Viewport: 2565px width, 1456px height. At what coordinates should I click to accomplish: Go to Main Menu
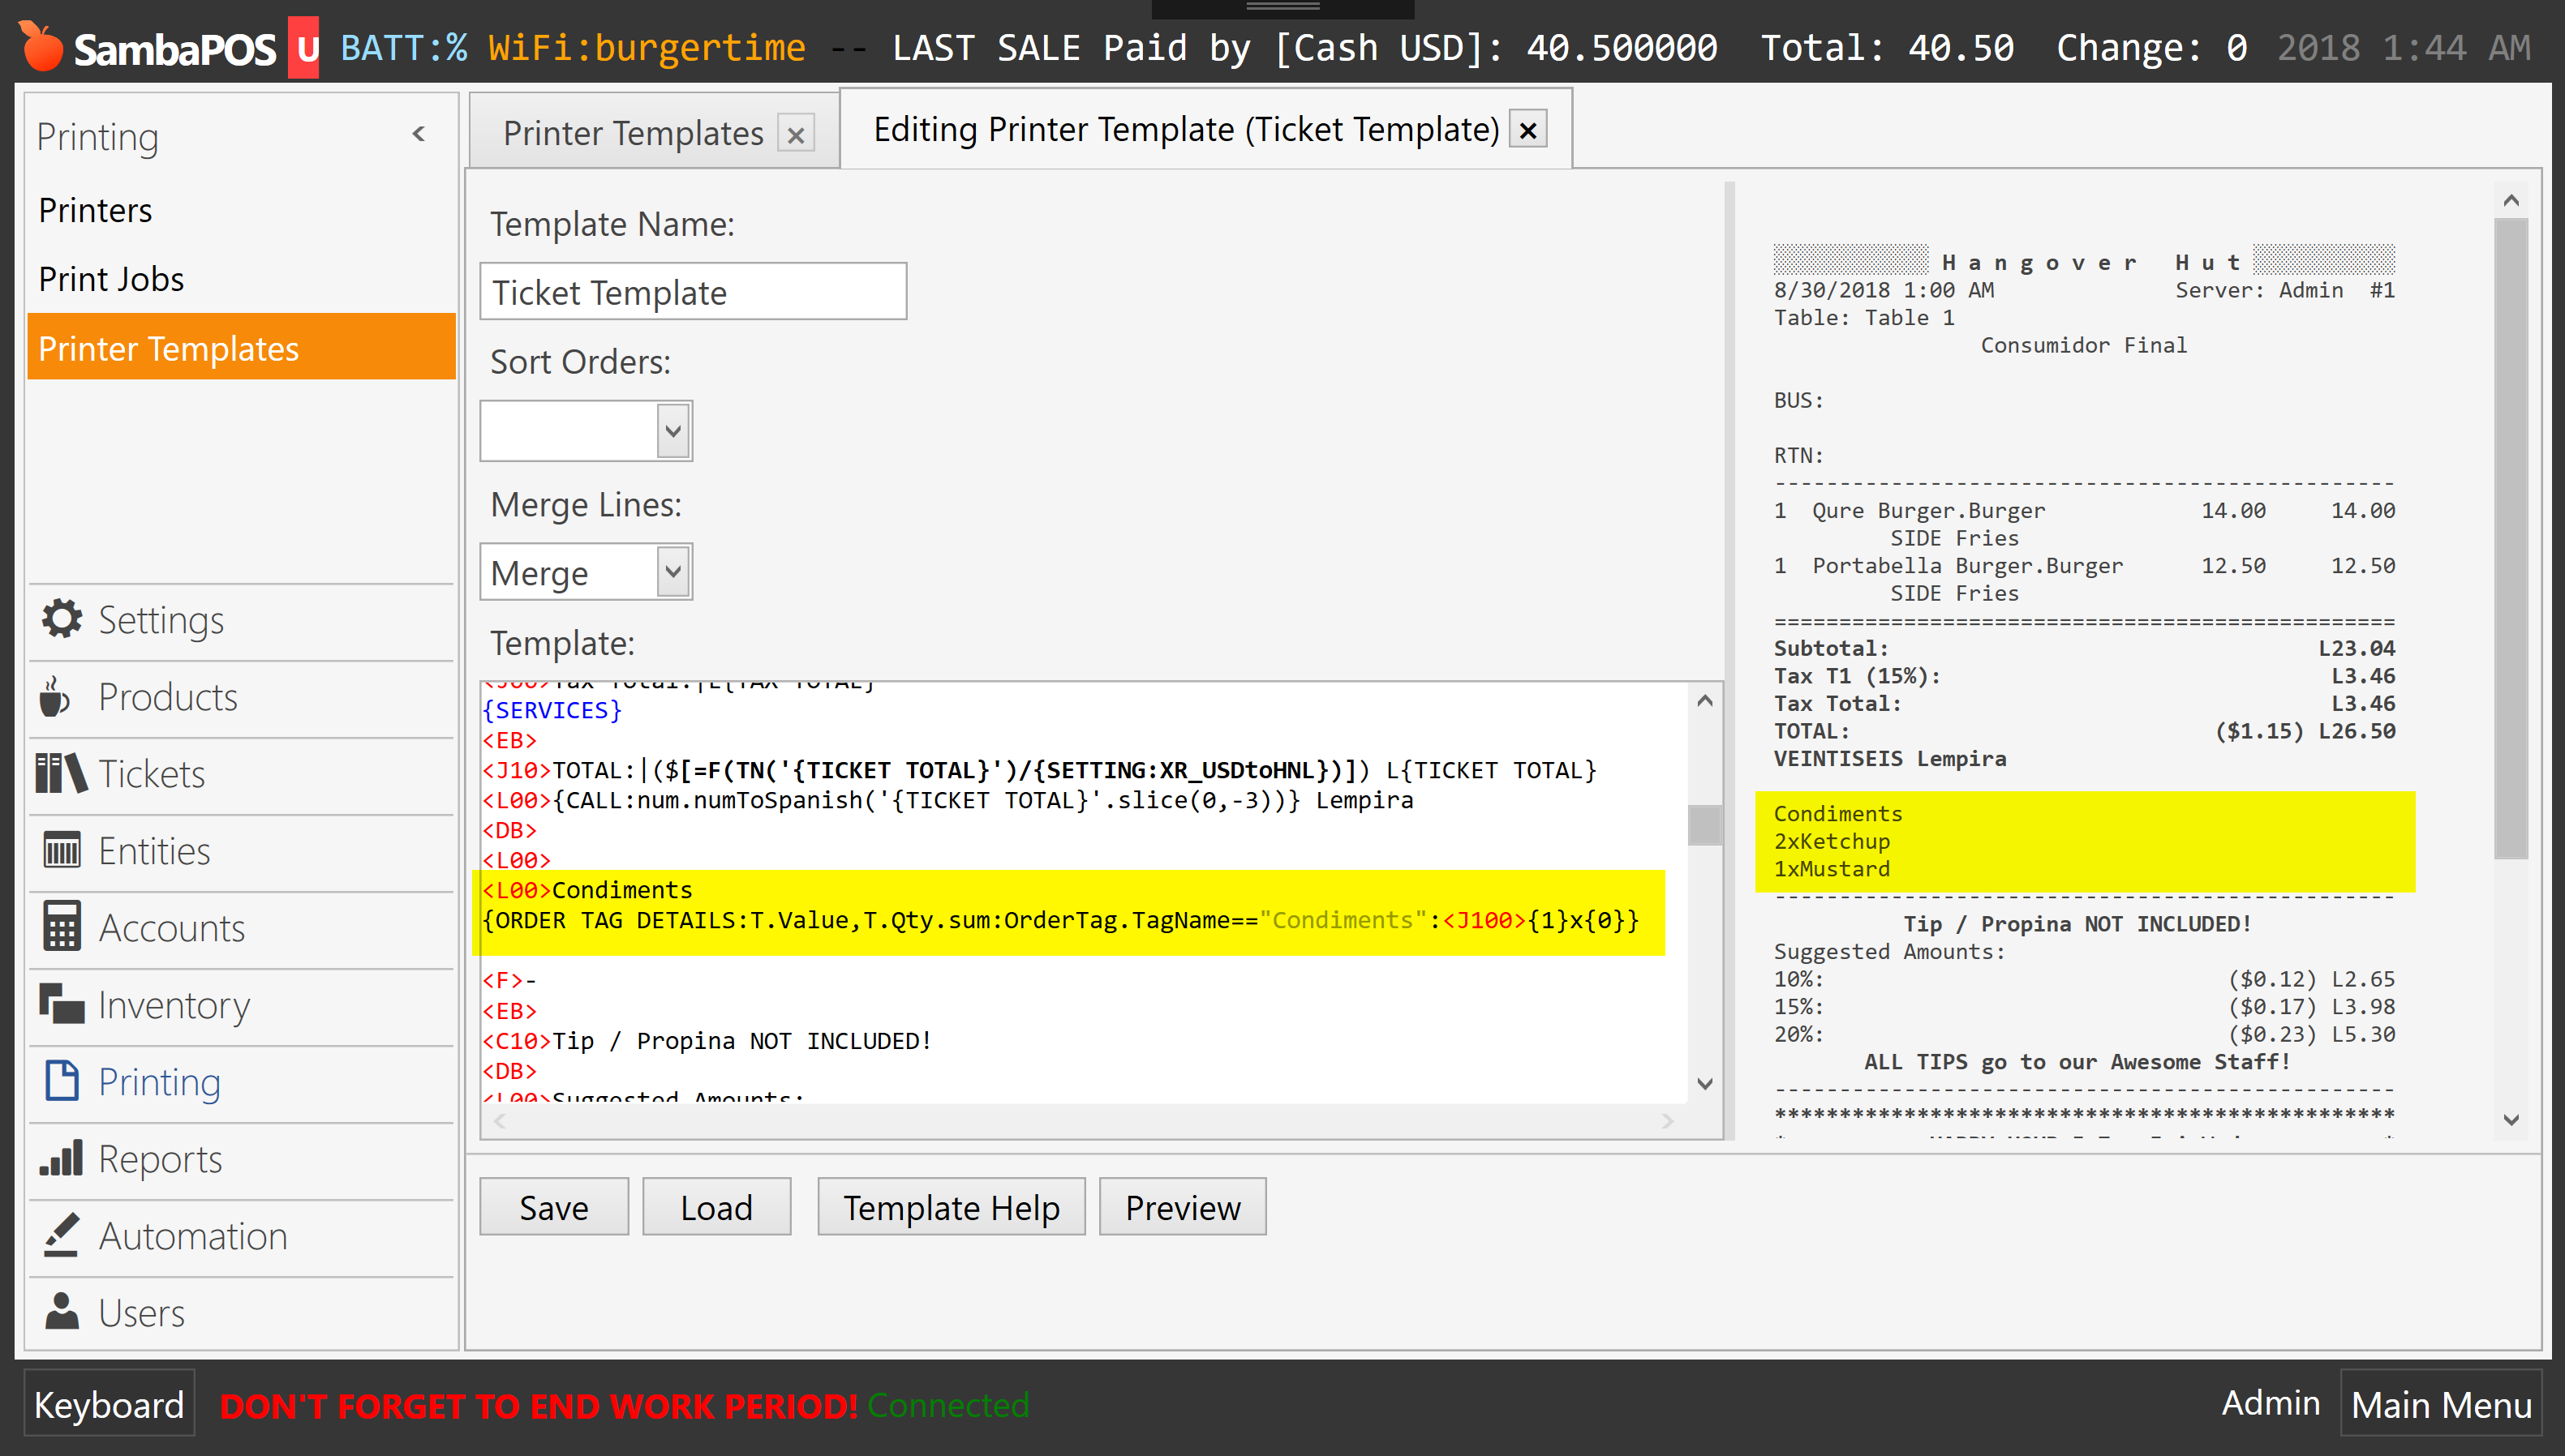(2441, 1404)
